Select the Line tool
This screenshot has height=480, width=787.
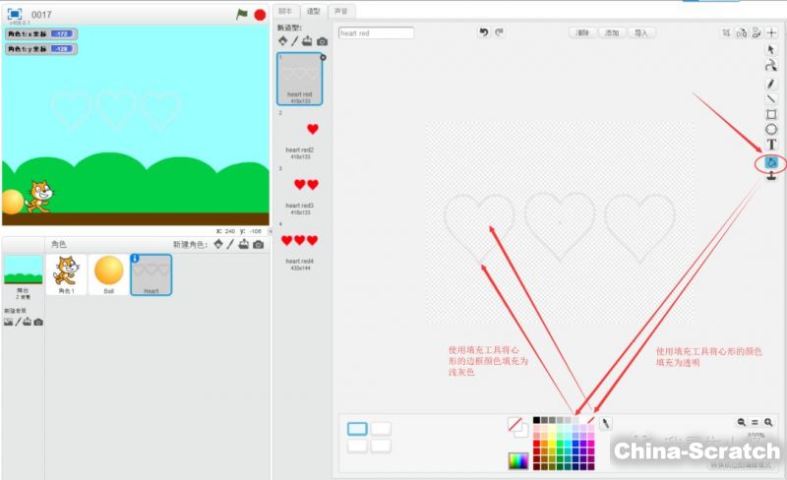[771, 98]
